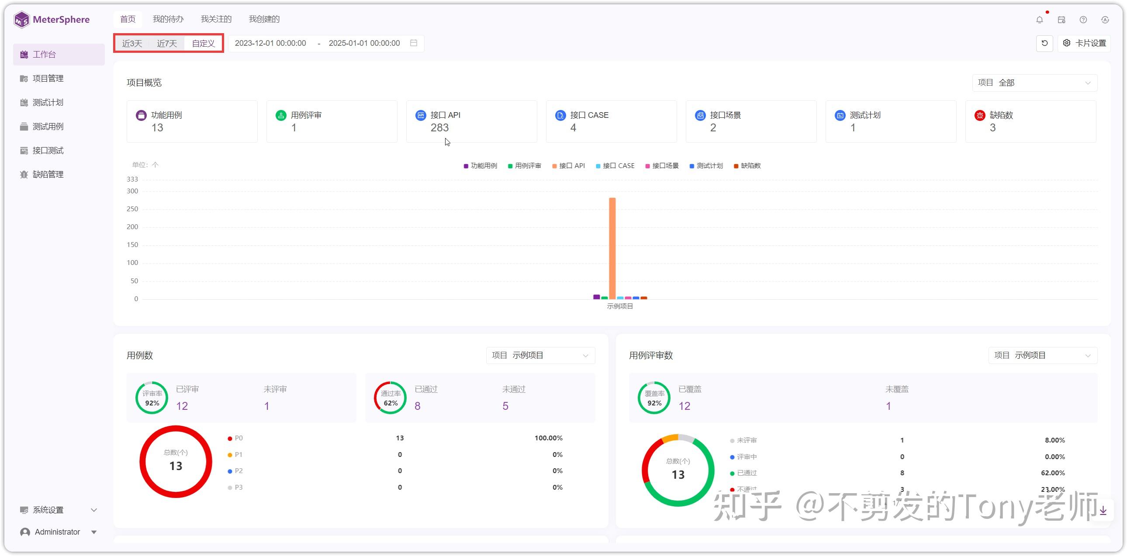Screen dimensions: 1127x556
Task: Open the version info icon in top right
Action: point(1105,20)
